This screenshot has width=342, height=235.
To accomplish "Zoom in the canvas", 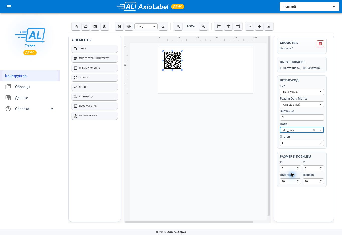I will pyautogui.click(x=203, y=26).
